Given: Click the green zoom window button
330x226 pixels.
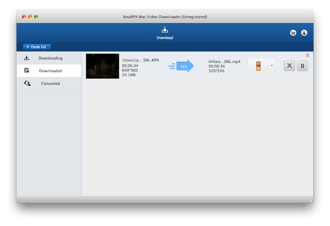Looking at the screenshot, I should click(x=36, y=17).
